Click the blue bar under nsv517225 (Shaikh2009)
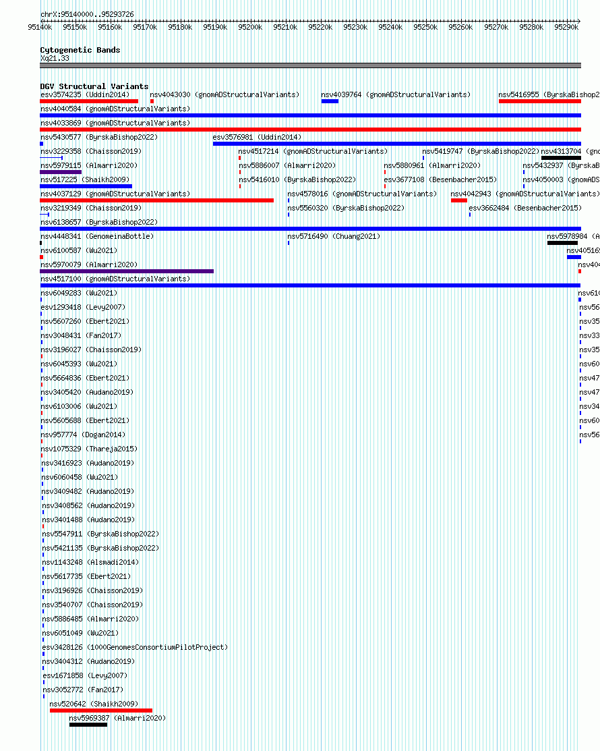 pos(86,186)
